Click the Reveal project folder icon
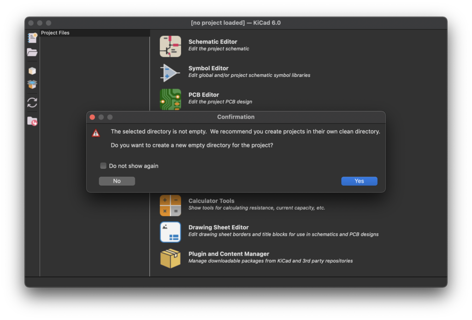Image resolution: width=472 pixels, height=320 pixels. (32, 121)
